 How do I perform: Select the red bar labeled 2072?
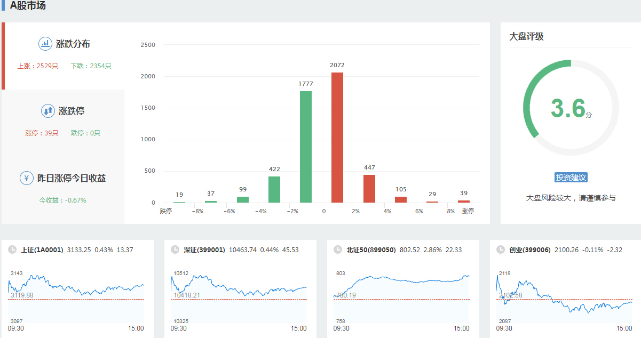click(337, 138)
